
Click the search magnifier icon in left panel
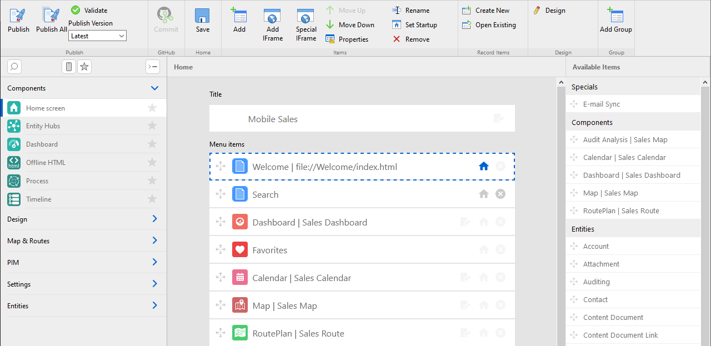pyautogui.click(x=14, y=67)
